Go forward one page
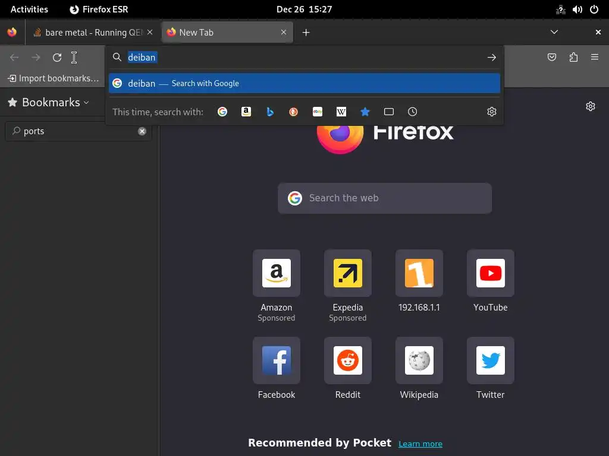This screenshot has height=456, width=609. 36,58
